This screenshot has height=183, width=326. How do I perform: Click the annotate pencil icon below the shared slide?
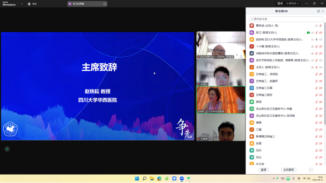point(7,149)
